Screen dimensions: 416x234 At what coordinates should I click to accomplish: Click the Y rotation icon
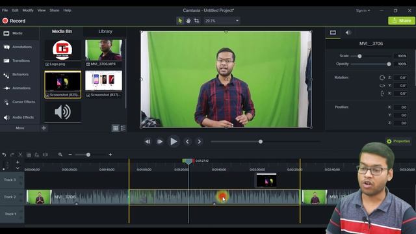(382, 85)
